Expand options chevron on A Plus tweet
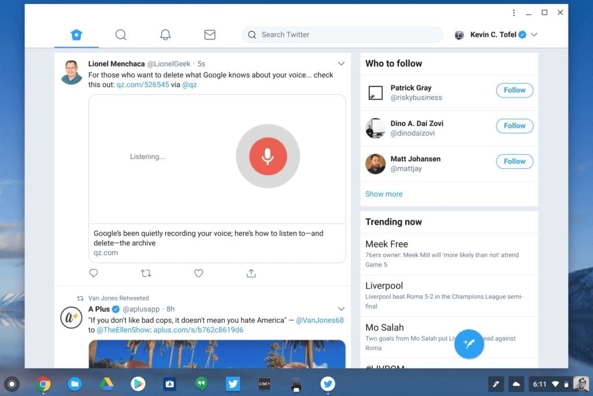The height and width of the screenshot is (396, 593). [341, 308]
